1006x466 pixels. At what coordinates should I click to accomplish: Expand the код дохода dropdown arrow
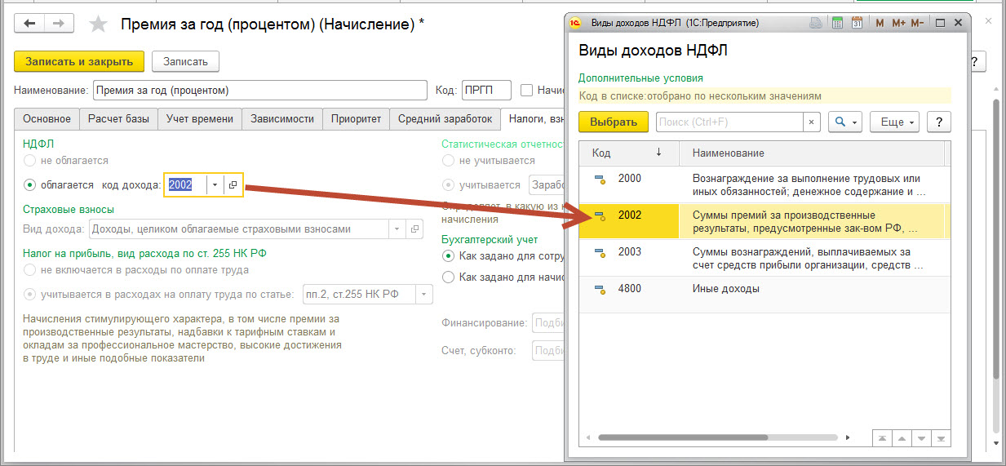coord(215,185)
